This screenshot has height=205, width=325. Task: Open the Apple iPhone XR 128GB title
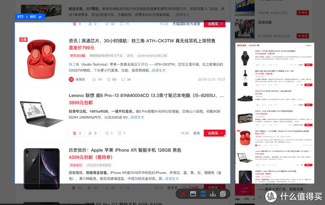[x=125, y=150]
